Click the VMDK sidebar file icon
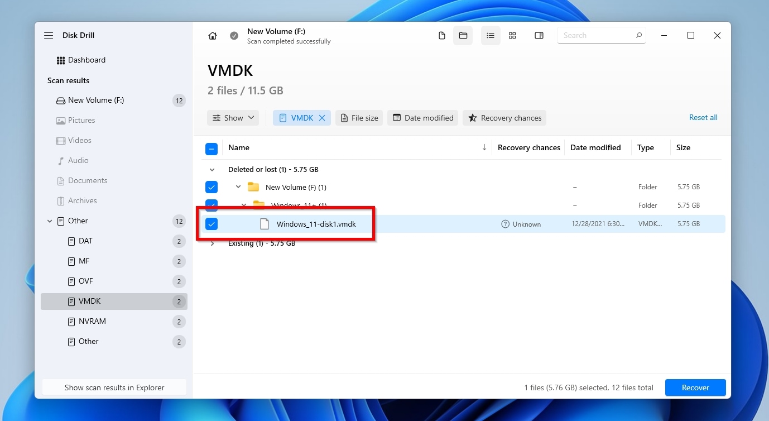 (x=71, y=302)
